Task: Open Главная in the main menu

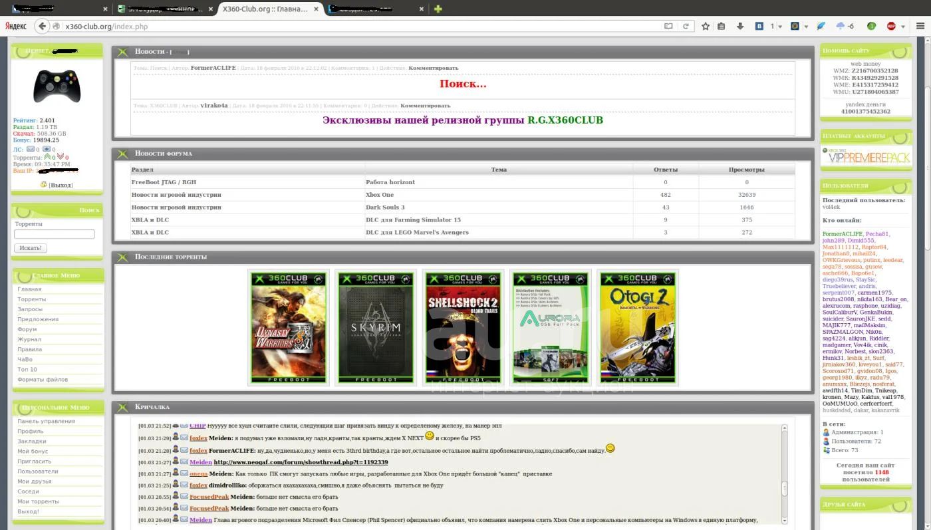Action: 29,289
